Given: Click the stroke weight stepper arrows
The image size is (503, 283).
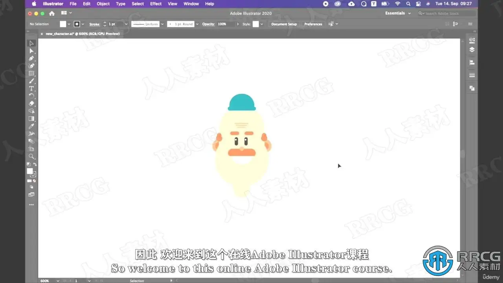Looking at the screenshot, I should 105,24.
